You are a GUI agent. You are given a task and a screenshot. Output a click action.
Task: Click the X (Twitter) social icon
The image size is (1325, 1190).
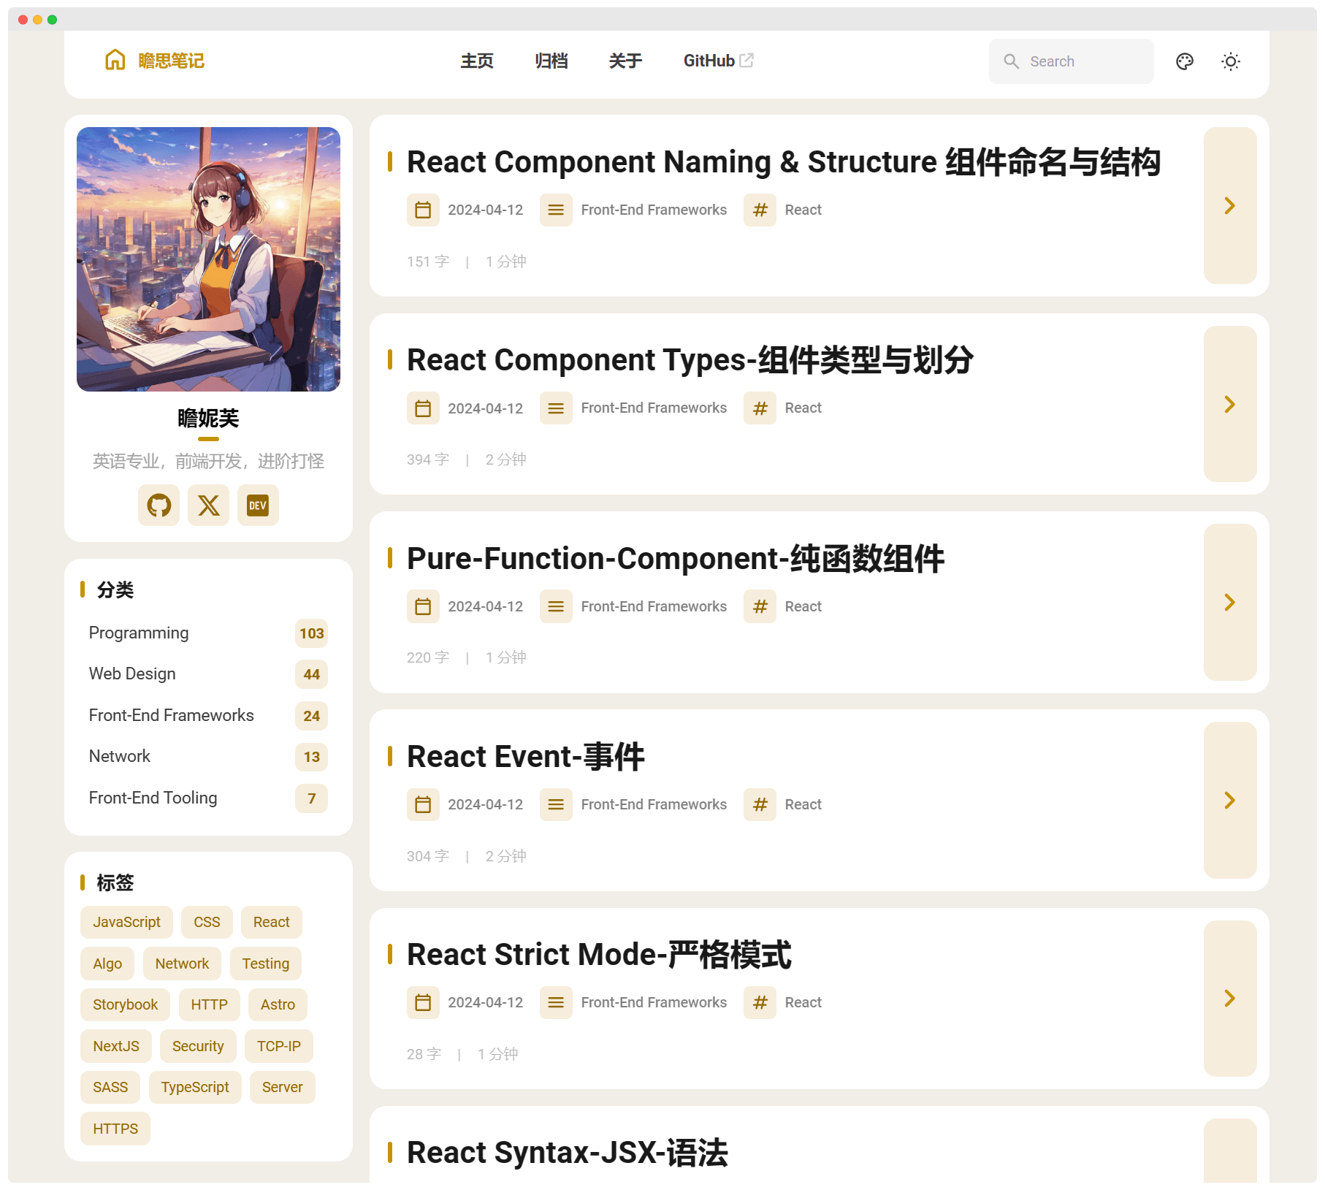pyautogui.click(x=208, y=505)
